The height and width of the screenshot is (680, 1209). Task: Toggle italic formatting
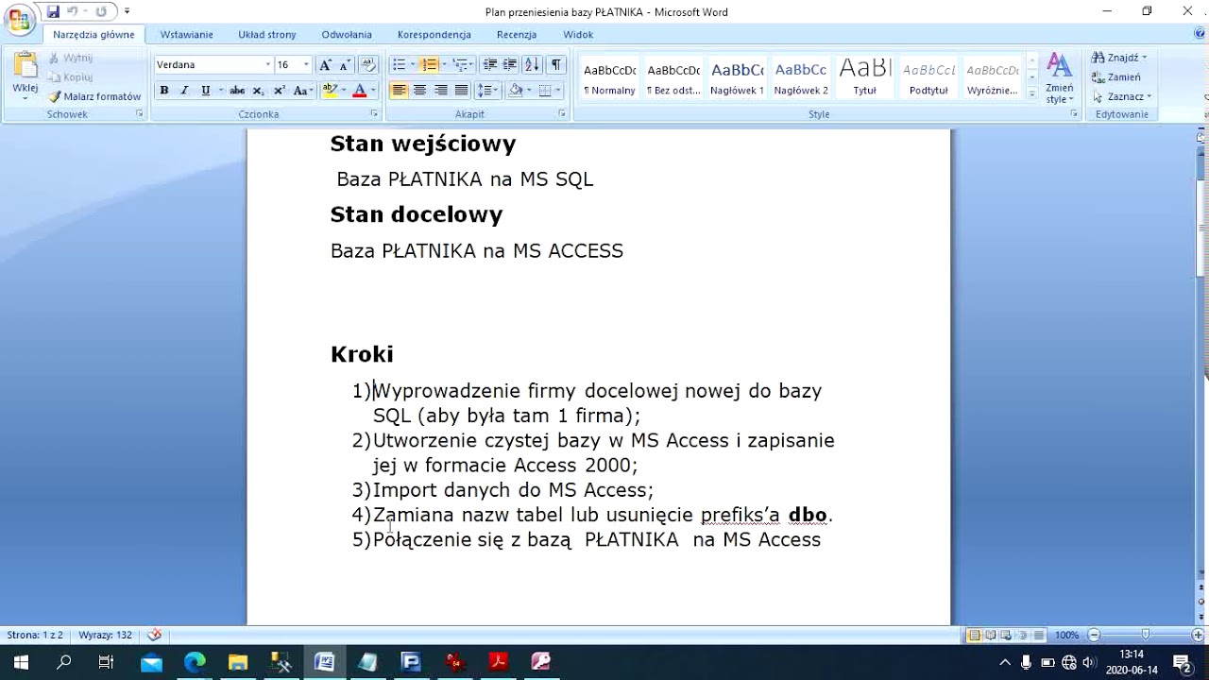pos(183,91)
